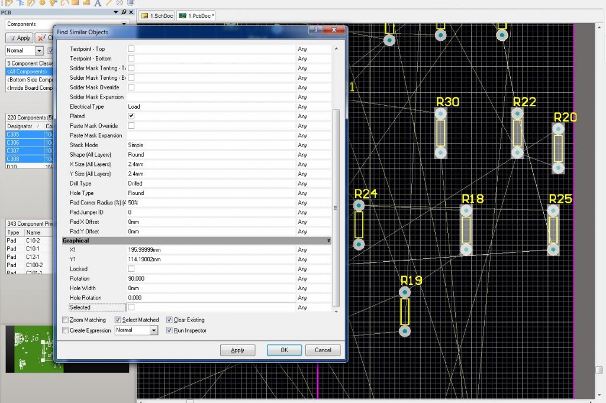This screenshot has width=606, height=403.
Task: Click the top pad of resistor R30
Action: 440,113
